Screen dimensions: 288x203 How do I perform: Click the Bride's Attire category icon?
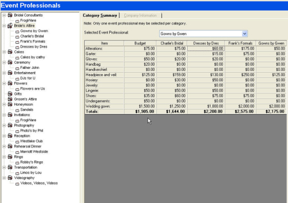pyautogui.click(x=10, y=26)
